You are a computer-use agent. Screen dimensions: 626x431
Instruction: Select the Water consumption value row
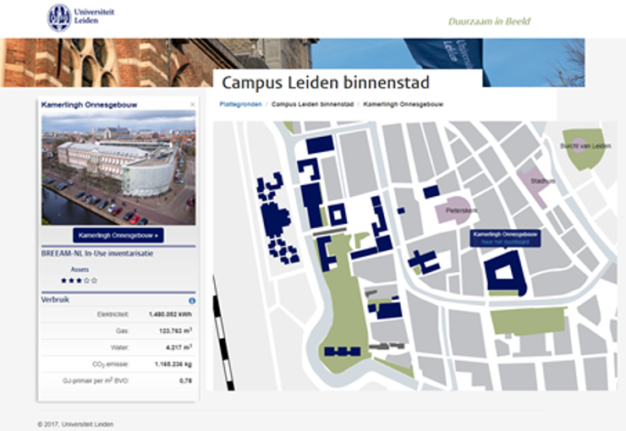click(118, 347)
